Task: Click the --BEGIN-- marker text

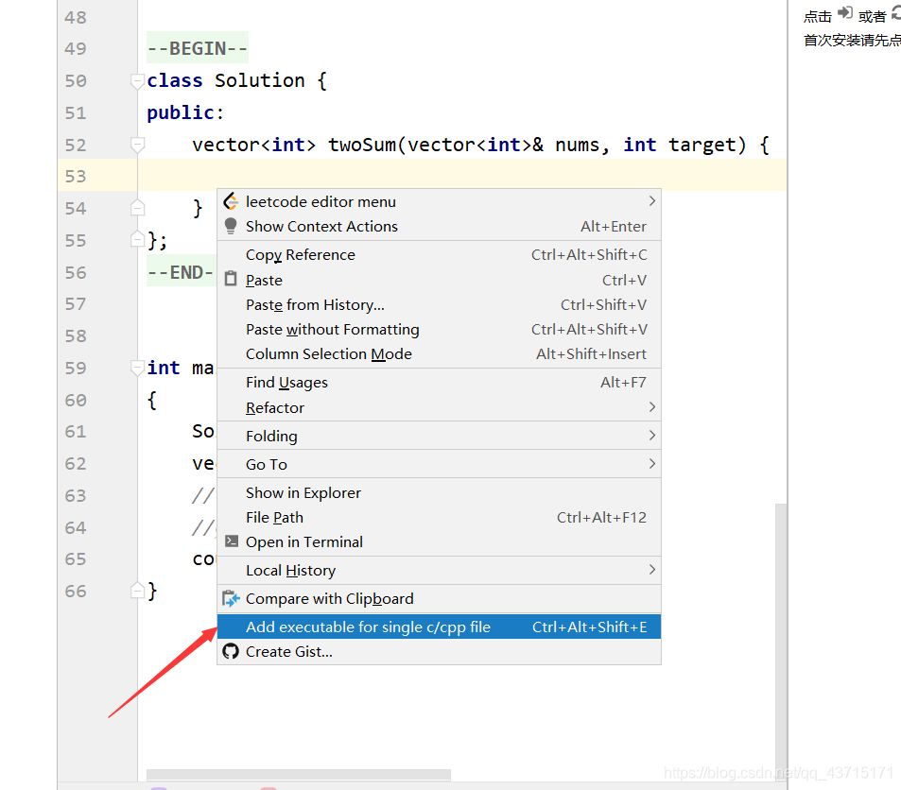Action: 197,48
